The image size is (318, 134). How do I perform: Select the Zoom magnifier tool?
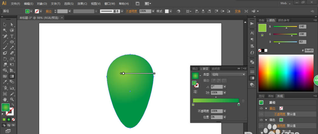pos(12,99)
